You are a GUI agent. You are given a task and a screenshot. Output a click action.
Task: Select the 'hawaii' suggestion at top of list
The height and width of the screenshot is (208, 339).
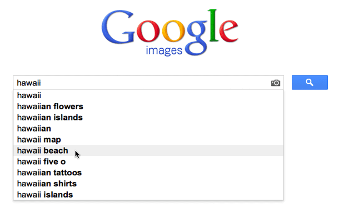pyautogui.click(x=148, y=95)
